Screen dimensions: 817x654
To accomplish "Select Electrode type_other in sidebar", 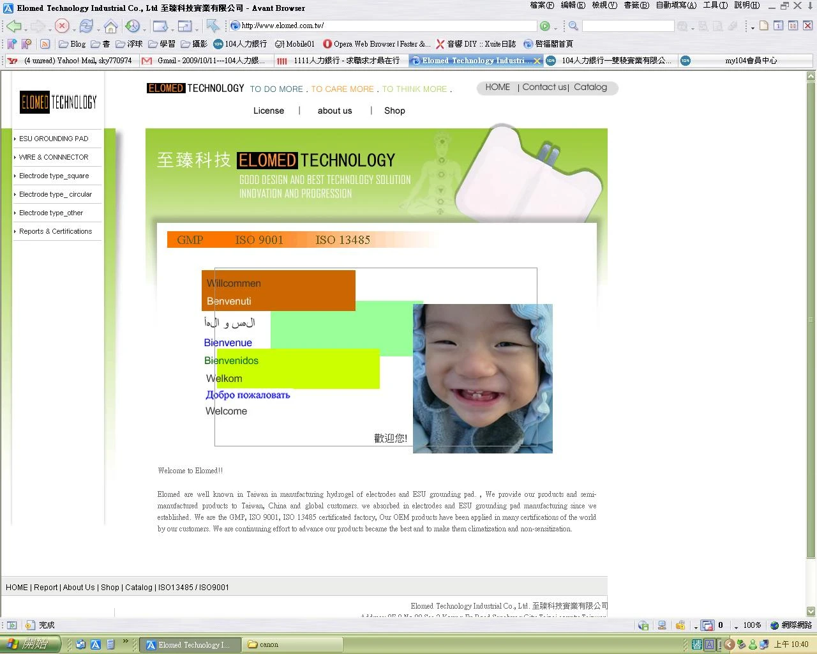I will click(51, 213).
